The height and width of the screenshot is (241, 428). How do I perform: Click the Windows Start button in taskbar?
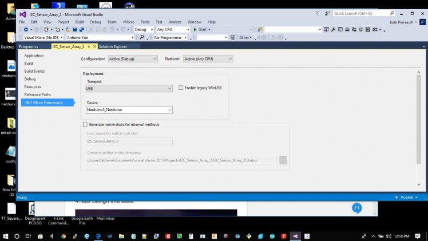point(5,236)
